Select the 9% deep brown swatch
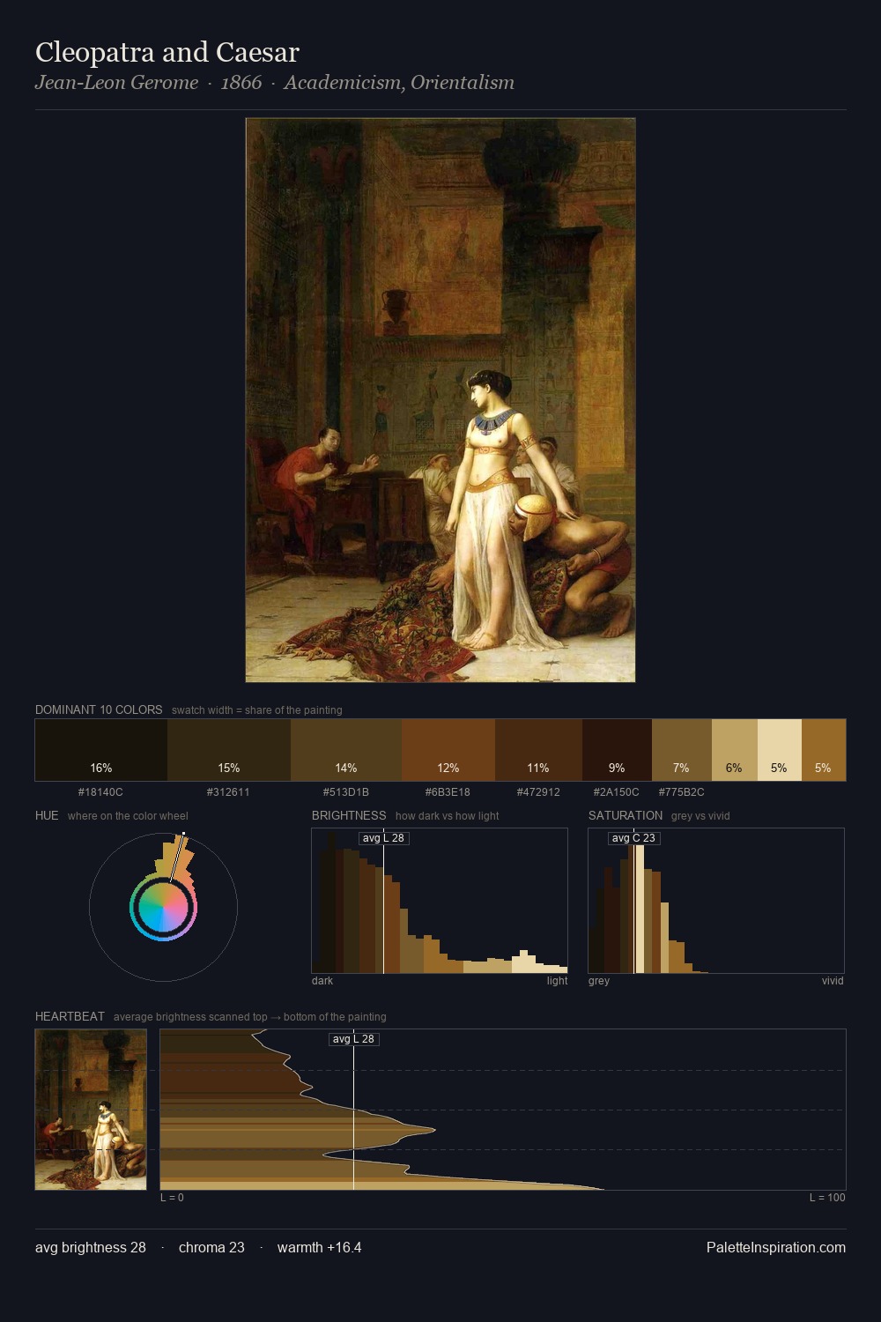The image size is (881, 1322). click(617, 750)
